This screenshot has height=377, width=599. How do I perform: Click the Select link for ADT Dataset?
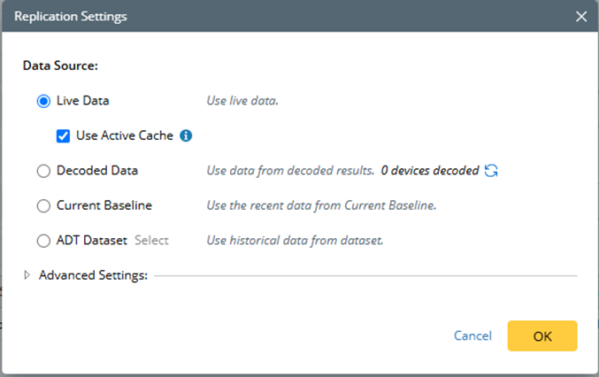[x=151, y=240]
